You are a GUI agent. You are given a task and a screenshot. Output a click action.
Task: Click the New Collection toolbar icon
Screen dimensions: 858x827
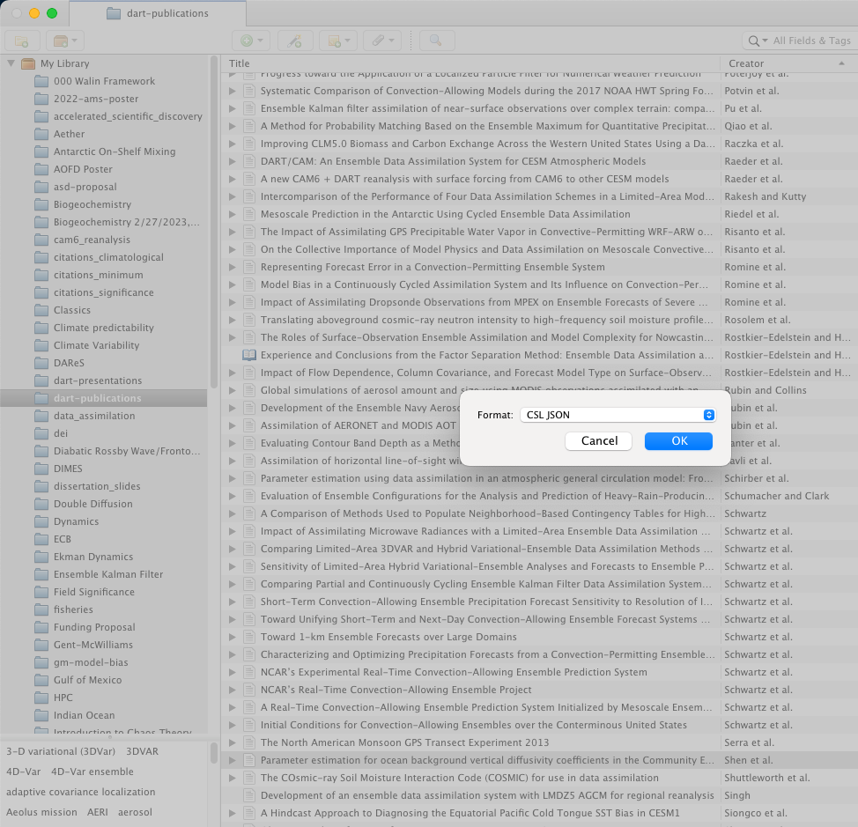[22, 41]
